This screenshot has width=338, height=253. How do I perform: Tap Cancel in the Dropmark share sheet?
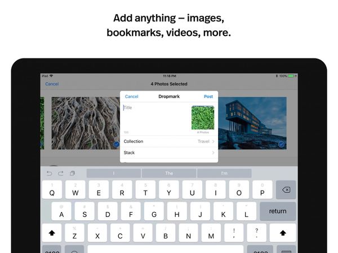click(x=131, y=97)
